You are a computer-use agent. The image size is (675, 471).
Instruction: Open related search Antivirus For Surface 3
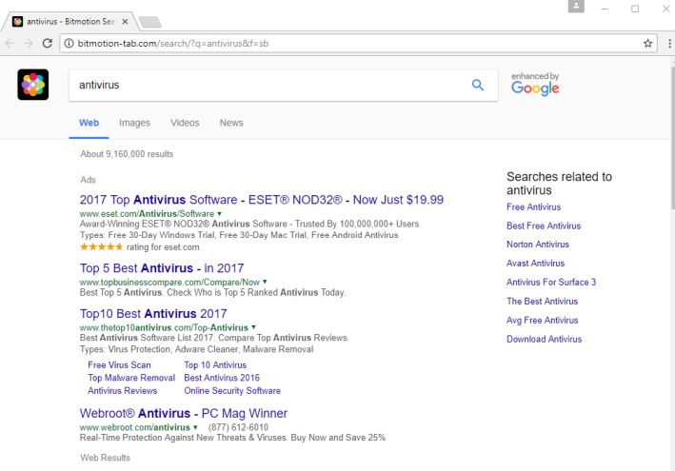[x=551, y=283]
